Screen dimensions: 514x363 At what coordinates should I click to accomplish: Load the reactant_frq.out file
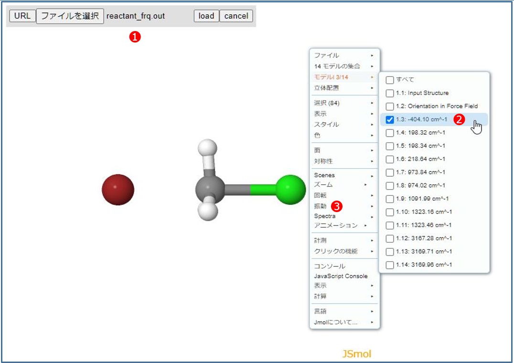click(x=205, y=16)
